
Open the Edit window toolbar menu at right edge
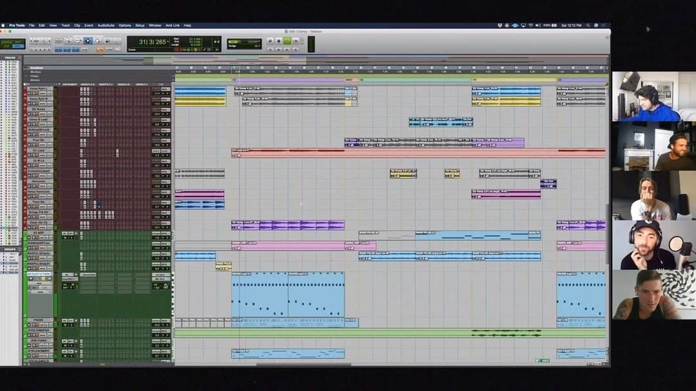pyautogui.click(x=607, y=38)
